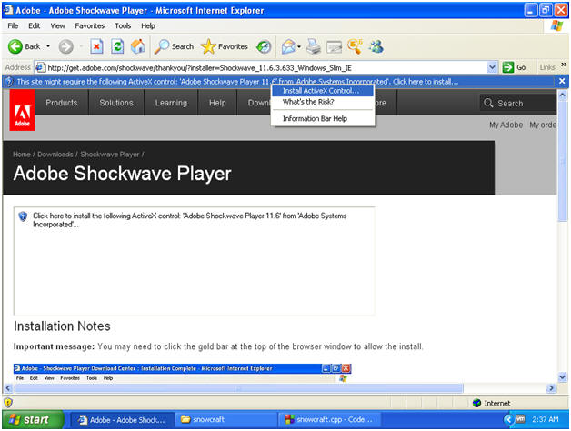
Task: Click the Research magnifier toolbar icon
Action: [x=355, y=46]
